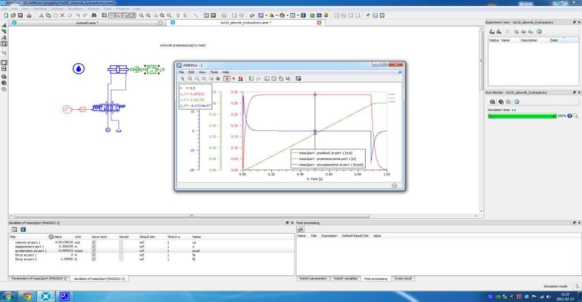
Task: Click the red crosshair icon in the AMEPlot toolbar
Action: 233,78
